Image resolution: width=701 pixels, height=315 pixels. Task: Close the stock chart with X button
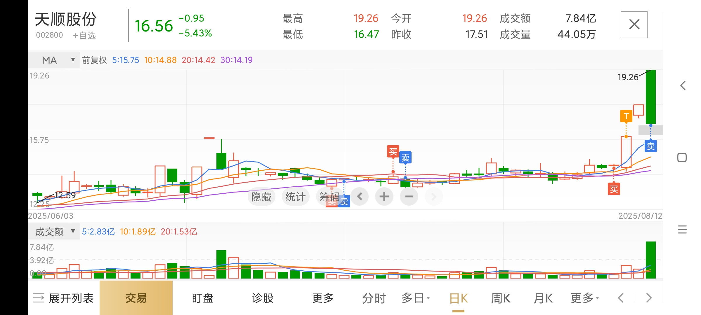(634, 24)
